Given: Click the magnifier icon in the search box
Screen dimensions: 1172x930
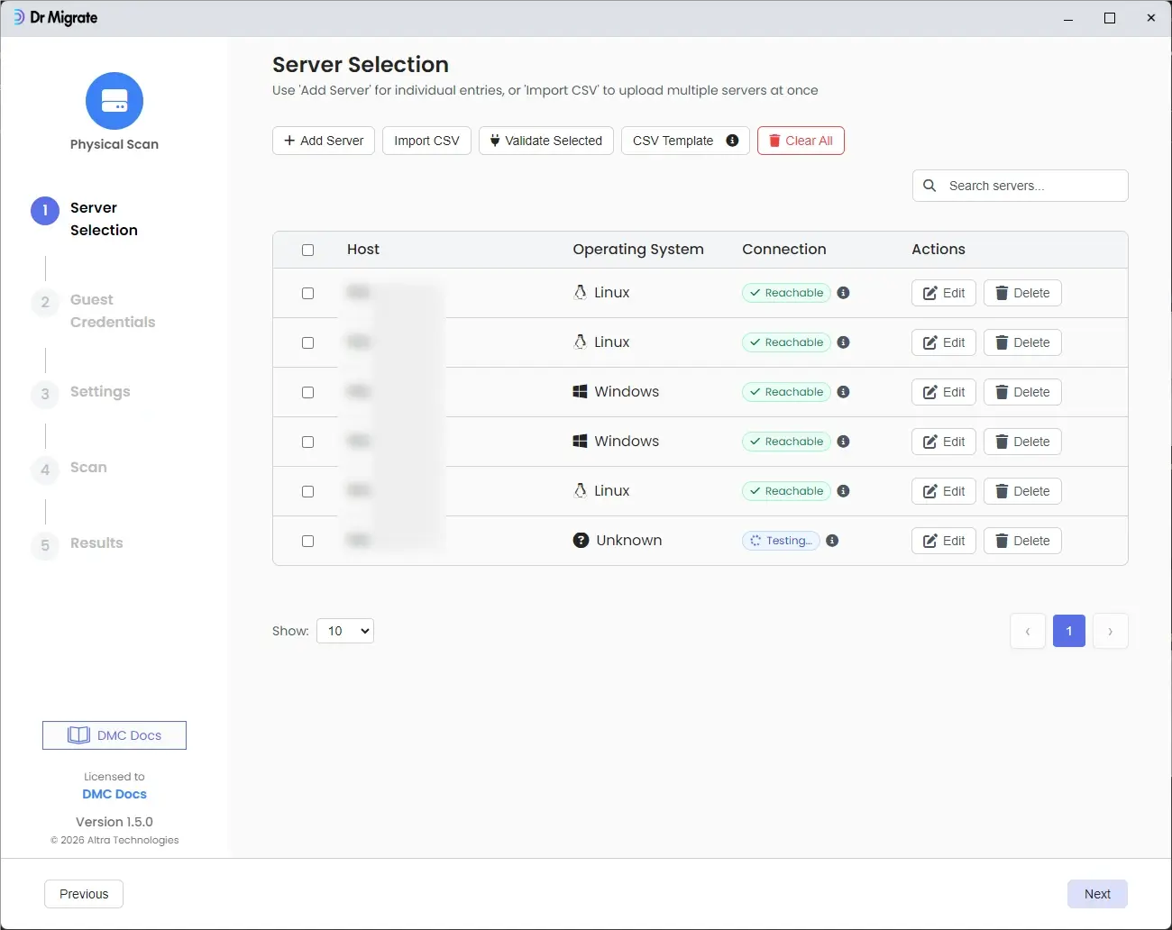Looking at the screenshot, I should (x=929, y=186).
